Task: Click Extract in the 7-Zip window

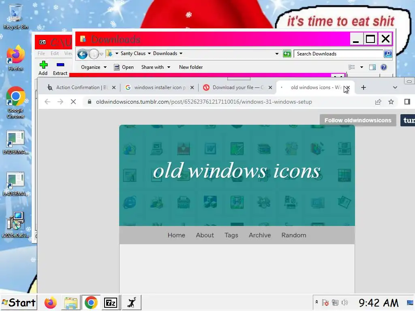Action: pyautogui.click(x=60, y=68)
